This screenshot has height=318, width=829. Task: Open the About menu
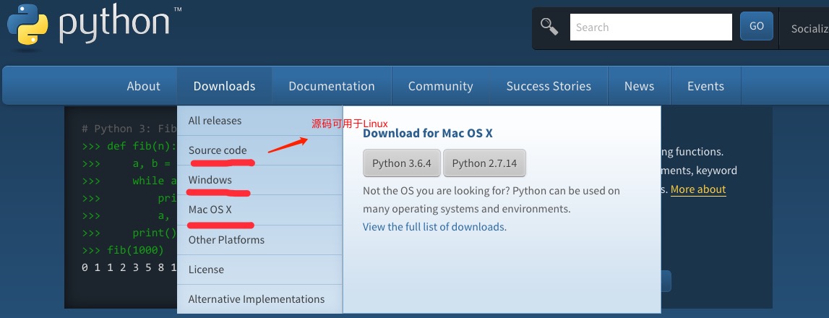coord(143,86)
